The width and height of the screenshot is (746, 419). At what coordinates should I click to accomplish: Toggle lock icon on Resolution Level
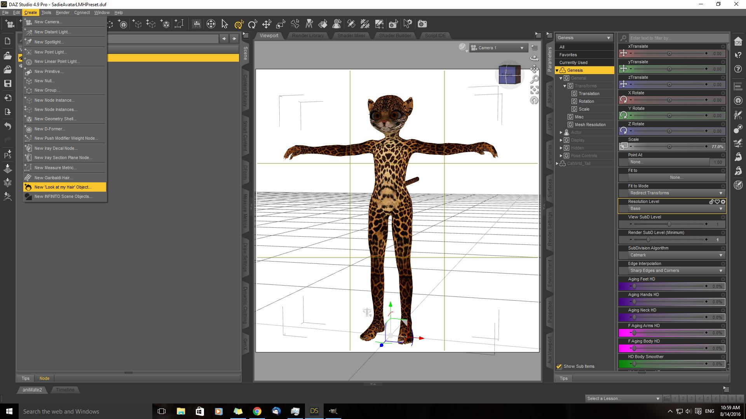[x=711, y=202]
